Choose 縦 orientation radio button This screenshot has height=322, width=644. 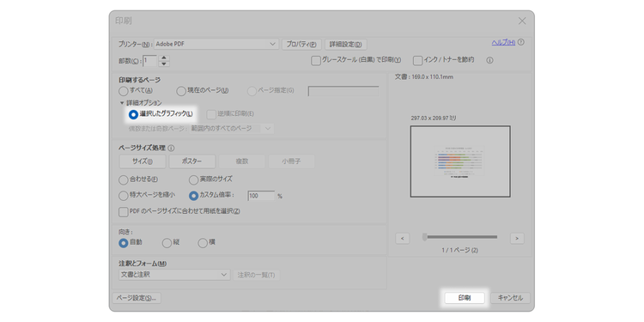point(167,243)
